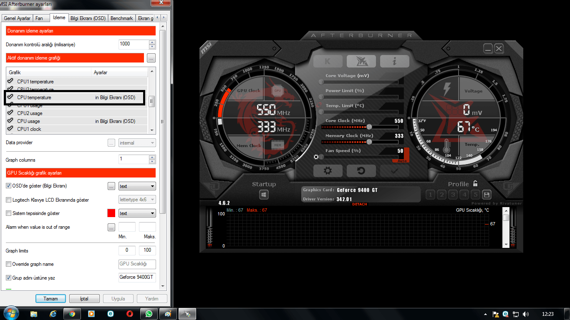Click the save profile floppy icon
Viewport: 570px width, 320px height.
[487, 195]
